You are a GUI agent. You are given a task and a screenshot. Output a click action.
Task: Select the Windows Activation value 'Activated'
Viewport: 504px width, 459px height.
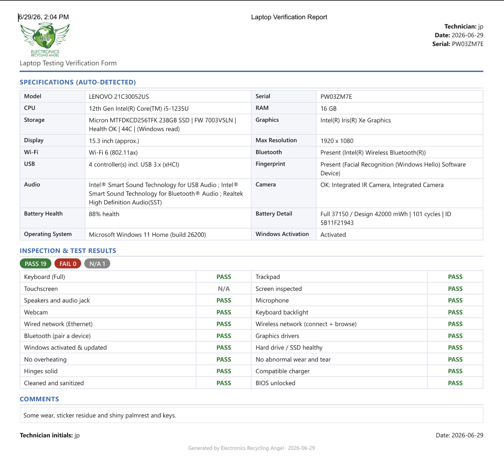[x=333, y=235]
